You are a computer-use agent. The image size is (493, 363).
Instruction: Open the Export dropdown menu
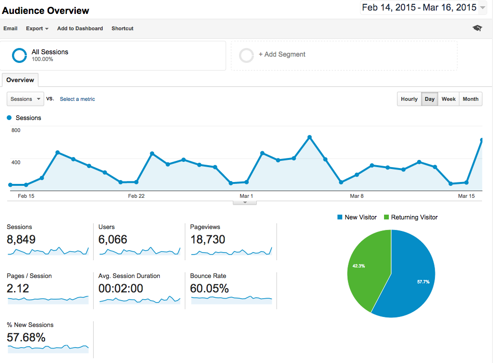[37, 28]
